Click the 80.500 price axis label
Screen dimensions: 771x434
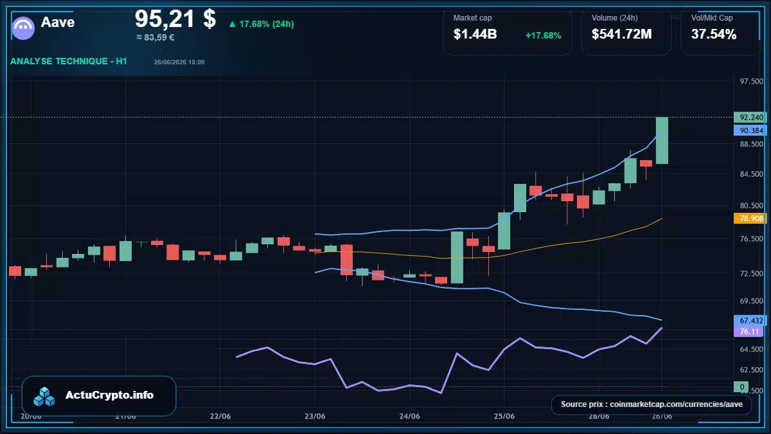(x=751, y=206)
